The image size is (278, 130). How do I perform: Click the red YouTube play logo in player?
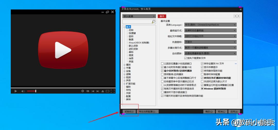click(x=63, y=50)
